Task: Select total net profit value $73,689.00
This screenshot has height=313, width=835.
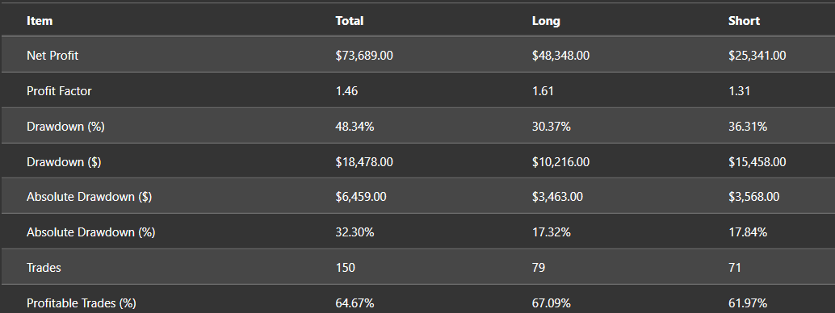Action: point(364,56)
